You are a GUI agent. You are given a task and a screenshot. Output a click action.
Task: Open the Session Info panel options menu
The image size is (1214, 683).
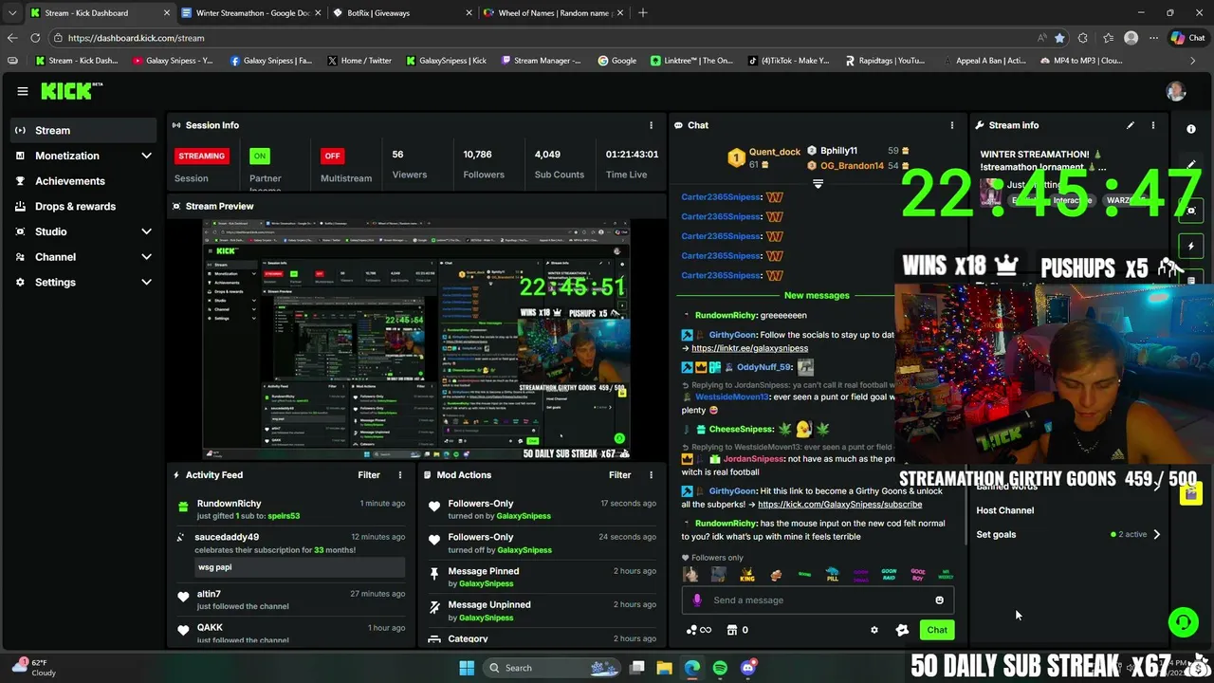point(651,125)
